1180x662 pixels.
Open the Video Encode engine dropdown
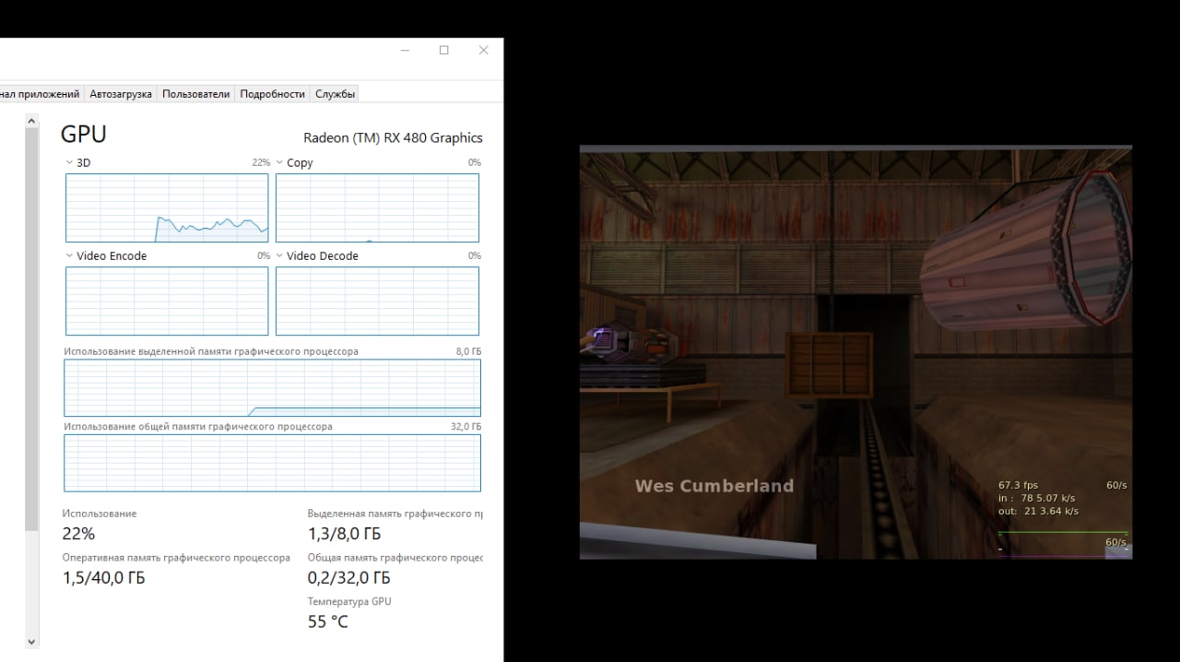click(69, 255)
